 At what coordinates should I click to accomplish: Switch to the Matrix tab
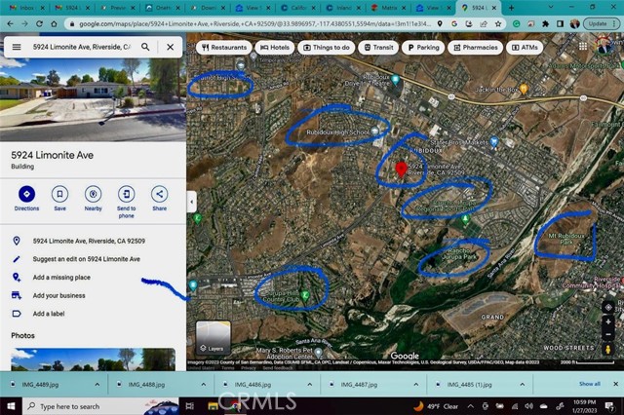pyautogui.click(x=388, y=8)
